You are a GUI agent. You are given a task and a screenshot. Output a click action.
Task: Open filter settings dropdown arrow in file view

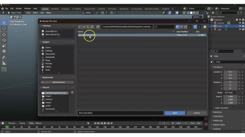pyautogui.click(x=199, y=27)
